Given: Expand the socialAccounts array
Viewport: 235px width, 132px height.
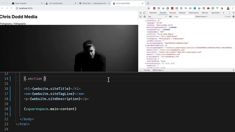Looking at the screenshot, I should (x=145, y=63).
